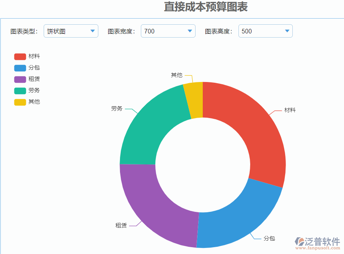344x254 pixels.
Task: Open the 图表类型 combo box showing 饼状图
Action: pos(70,31)
